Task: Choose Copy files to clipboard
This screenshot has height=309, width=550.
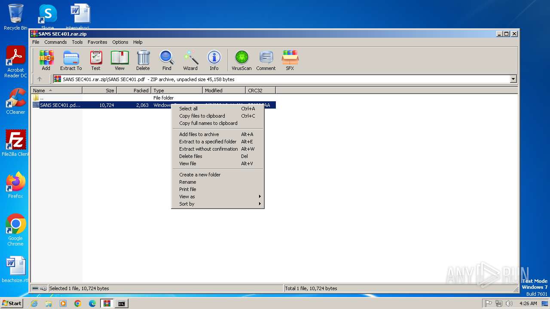Action: coord(217,116)
